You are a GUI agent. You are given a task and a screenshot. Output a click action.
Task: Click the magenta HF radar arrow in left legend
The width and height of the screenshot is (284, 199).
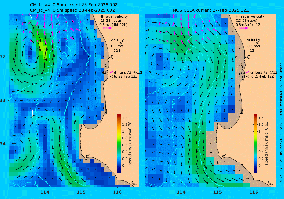[x=107, y=28]
